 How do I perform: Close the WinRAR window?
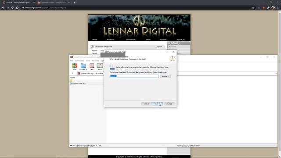(x=274, y=57)
